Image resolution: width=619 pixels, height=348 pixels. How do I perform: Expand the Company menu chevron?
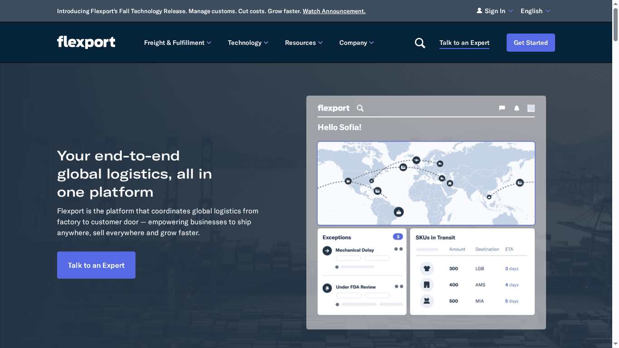pos(372,42)
